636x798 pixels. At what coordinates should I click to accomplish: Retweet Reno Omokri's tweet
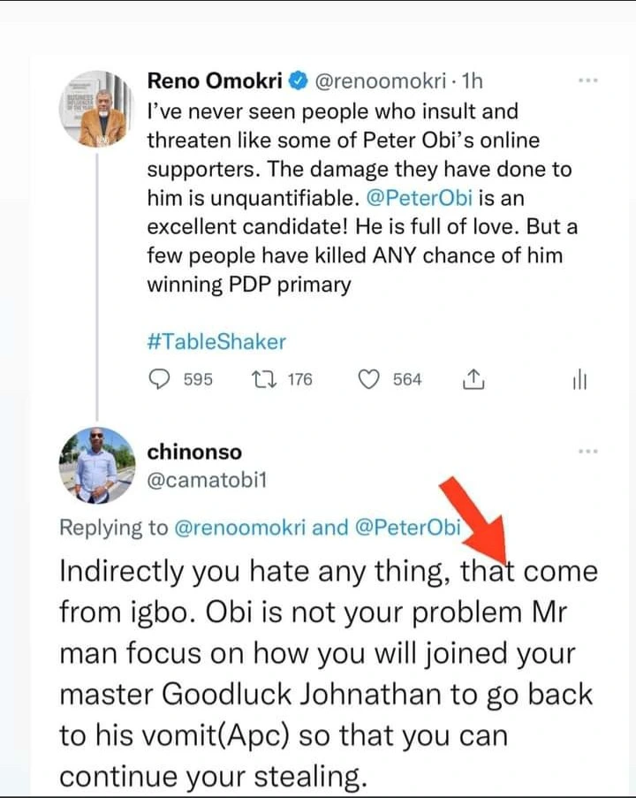tap(263, 379)
